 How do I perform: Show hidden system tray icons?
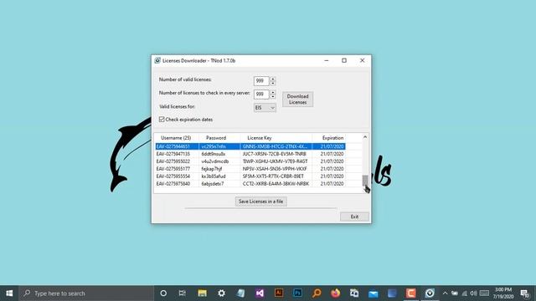click(445, 293)
